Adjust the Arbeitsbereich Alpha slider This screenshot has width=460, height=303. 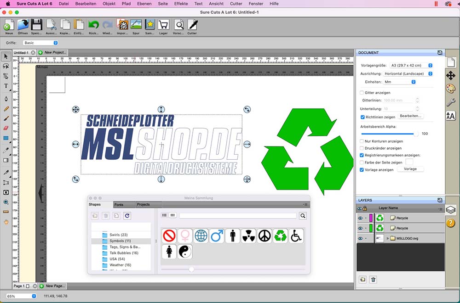tap(416, 134)
